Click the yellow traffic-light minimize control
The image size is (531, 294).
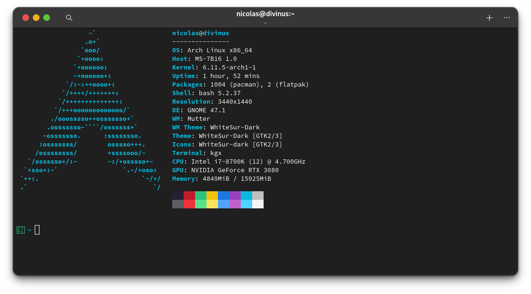36,17
